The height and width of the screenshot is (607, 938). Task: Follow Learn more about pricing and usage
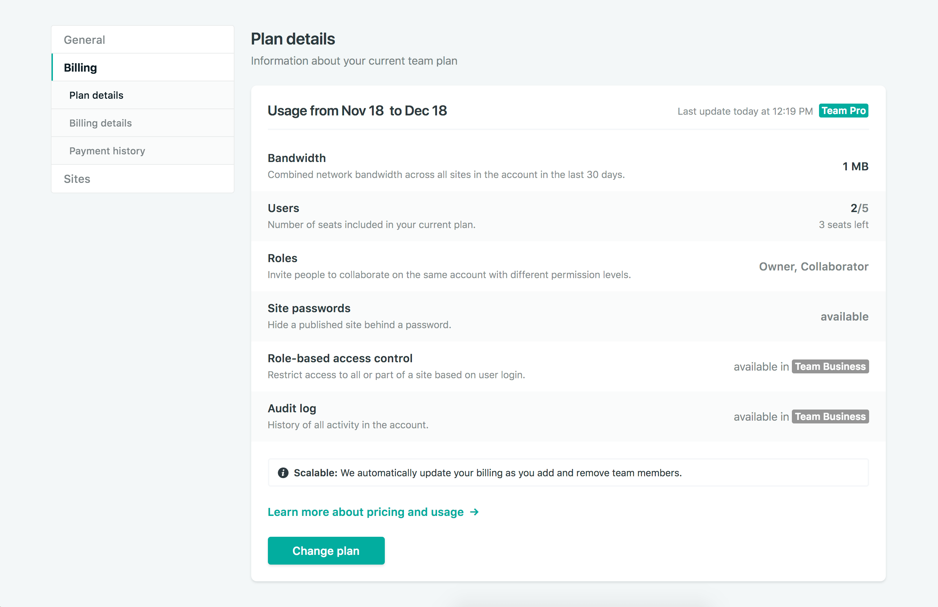(x=365, y=512)
